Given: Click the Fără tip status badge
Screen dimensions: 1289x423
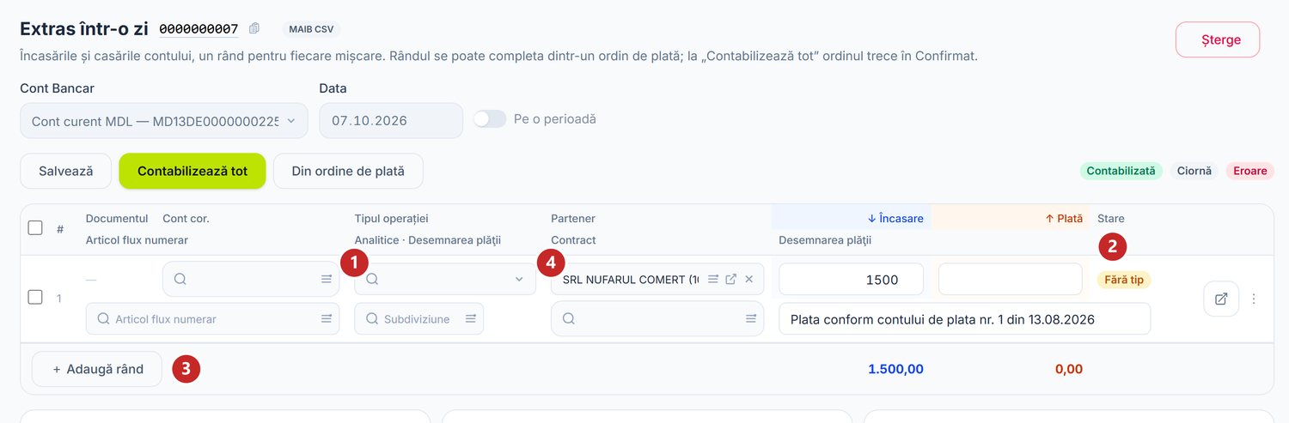Looking at the screenshot, I should (x=1124, y=280).
